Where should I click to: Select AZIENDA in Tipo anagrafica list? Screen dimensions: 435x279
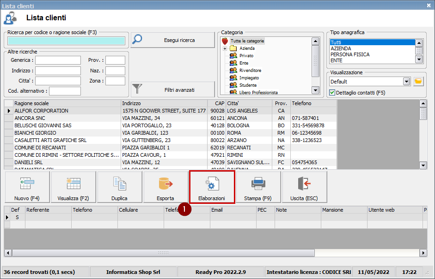point(372,48)
